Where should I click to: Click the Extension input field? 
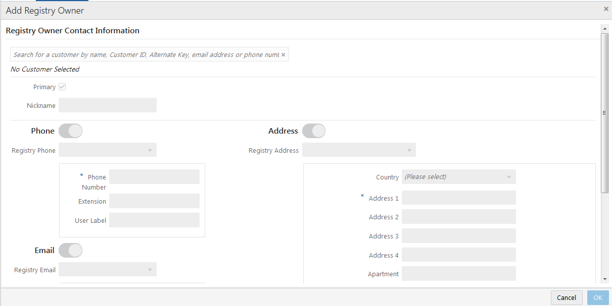tap(154, 201)
